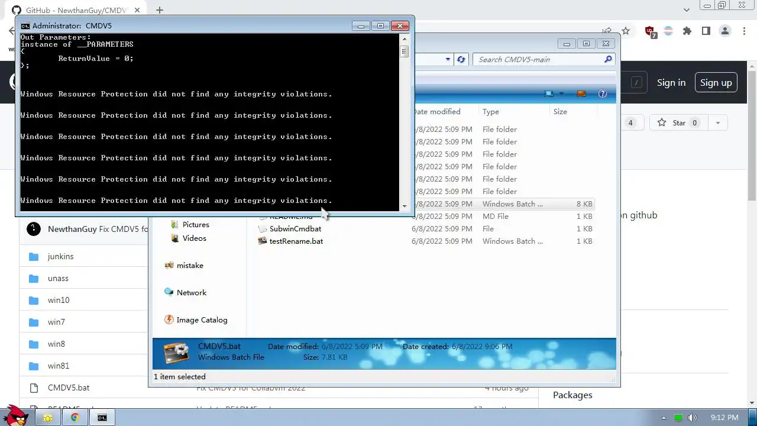Screen dimensions: 757x426
Task: Click the scroll down arrow in command prompt
Action: pyautogui.click(x=405, y=206)
